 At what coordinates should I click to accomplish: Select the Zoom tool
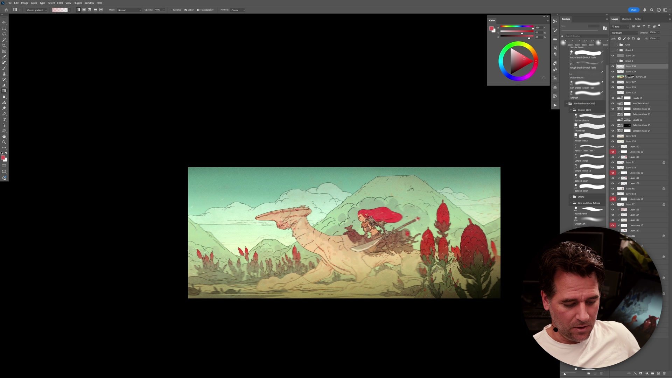[x=4, y=142]
